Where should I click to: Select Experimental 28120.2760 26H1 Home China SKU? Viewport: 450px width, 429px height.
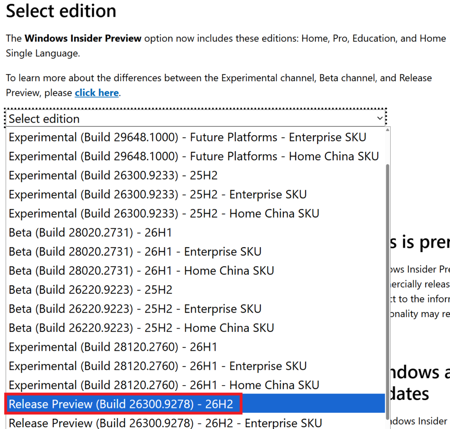(196, 386)
